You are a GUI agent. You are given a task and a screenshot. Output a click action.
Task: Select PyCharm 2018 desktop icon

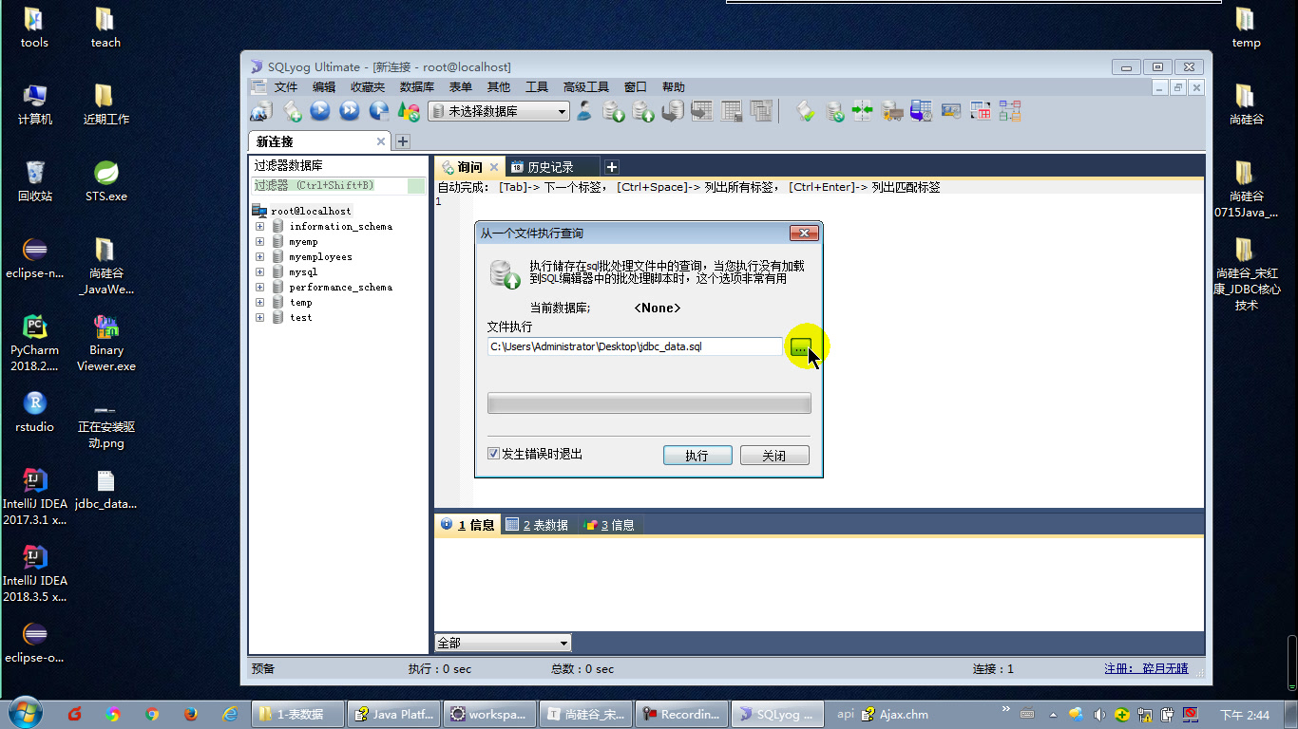(34, 342)
